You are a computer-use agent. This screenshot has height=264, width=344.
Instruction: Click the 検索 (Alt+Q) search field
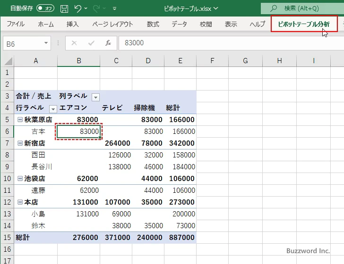302,8
